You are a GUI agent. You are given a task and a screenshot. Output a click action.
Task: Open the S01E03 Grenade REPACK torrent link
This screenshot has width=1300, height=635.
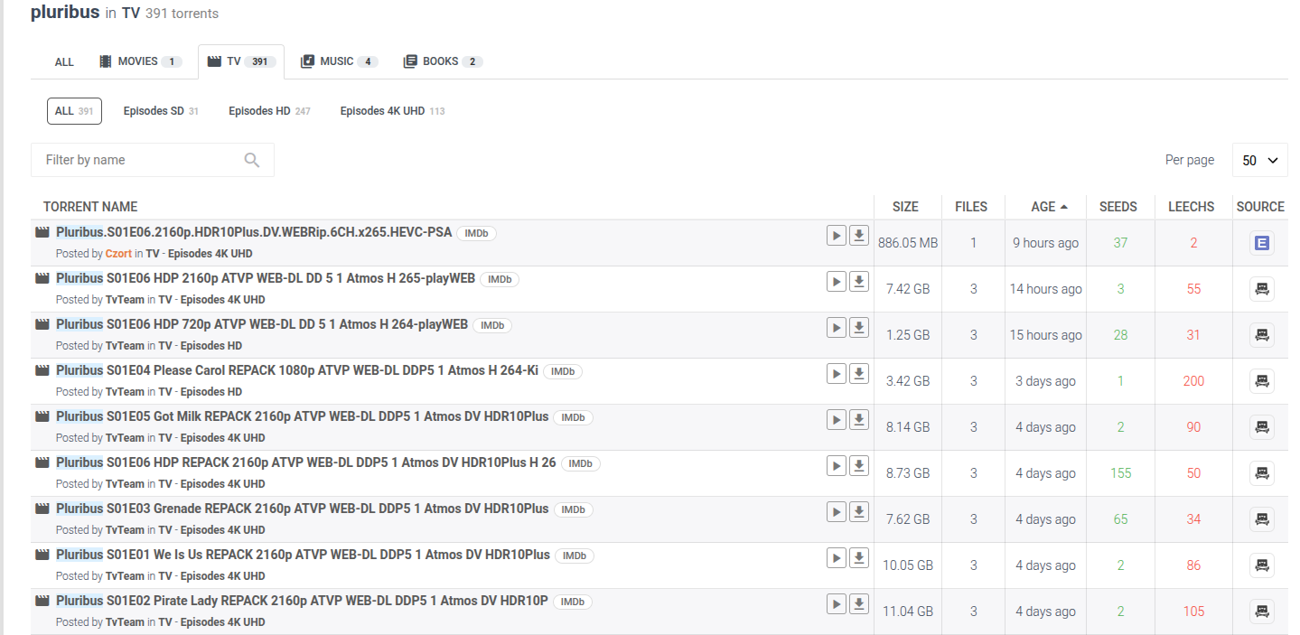click(x=303, y=509)
